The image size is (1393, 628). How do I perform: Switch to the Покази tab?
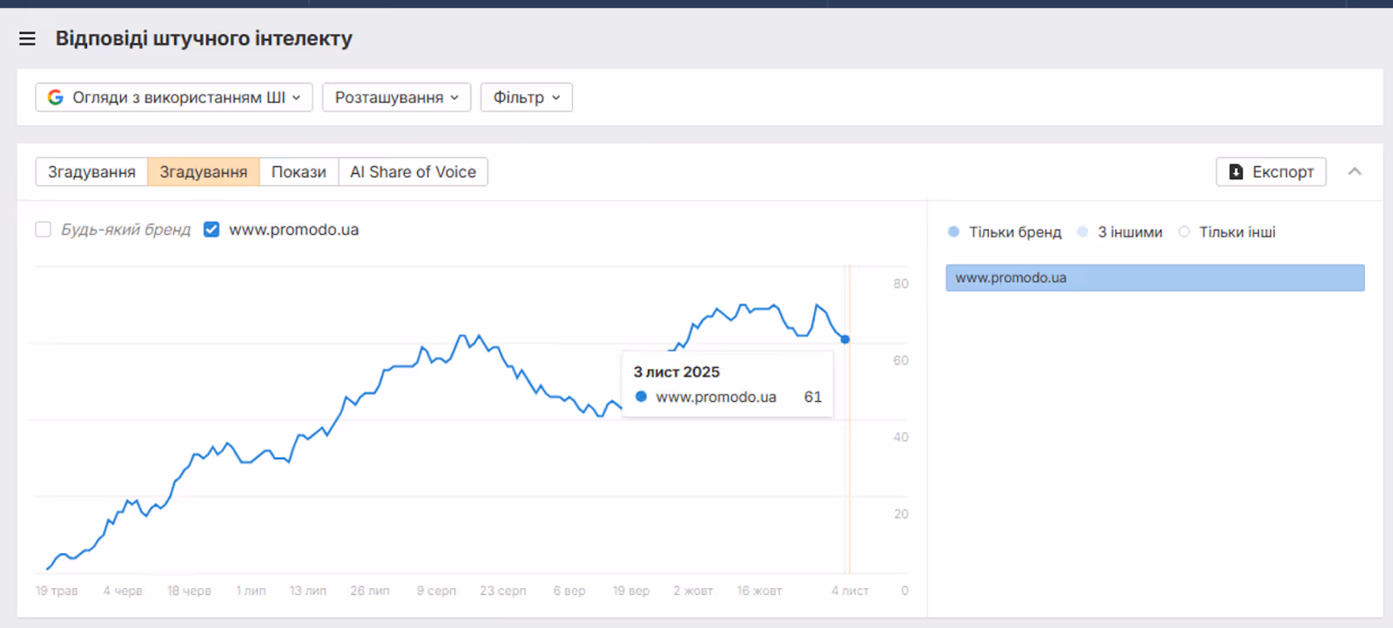coord(299,172)
